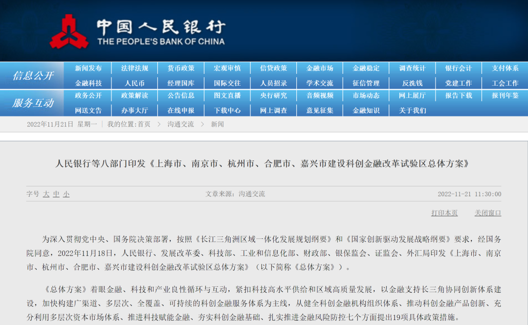Open the 货币政策 section
This screenshot has height=325, width=528.
coord(181,69)
